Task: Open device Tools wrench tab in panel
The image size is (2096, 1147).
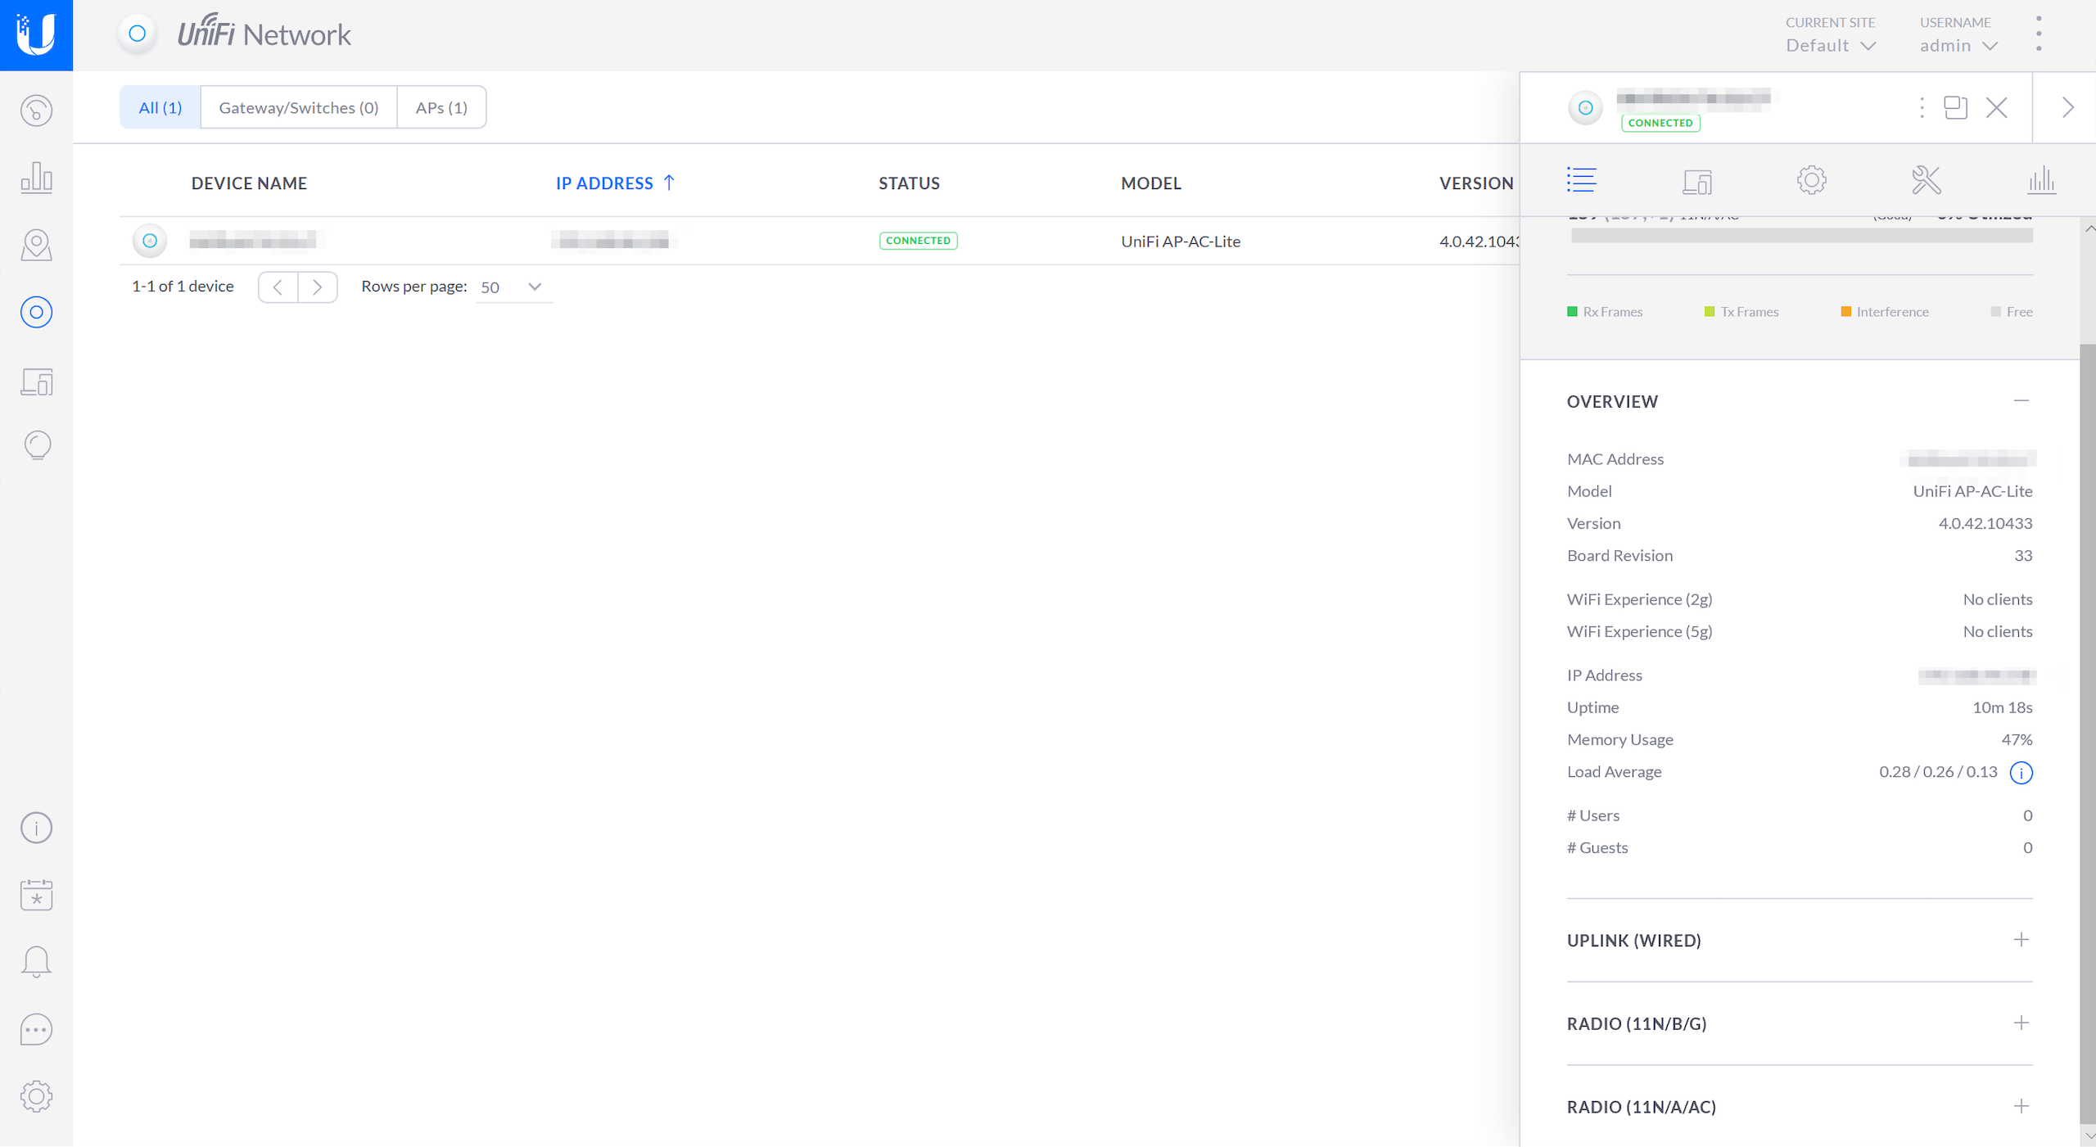Action: coord(1926,180)
